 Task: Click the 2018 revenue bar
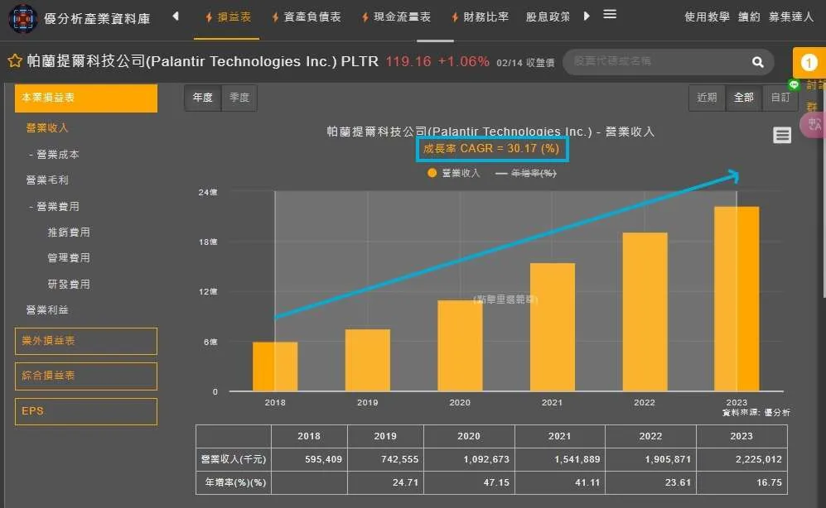click(x=275, y=367)
